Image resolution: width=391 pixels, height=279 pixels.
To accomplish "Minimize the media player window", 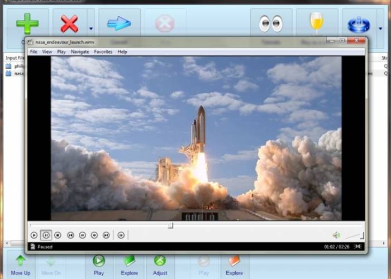I will click(x=332, y=40).
